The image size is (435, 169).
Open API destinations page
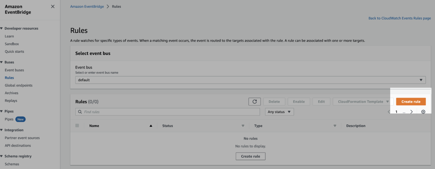(x=18, y=146)
